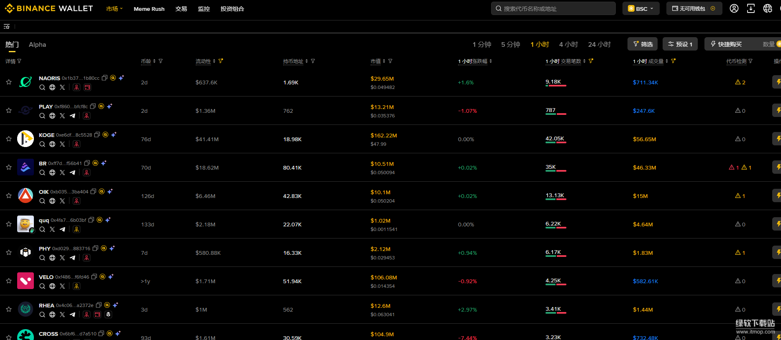781x340 pixels.
Task: Select the 5 分钟 time range
Action: pyautogui.click(x=511, y=44)
